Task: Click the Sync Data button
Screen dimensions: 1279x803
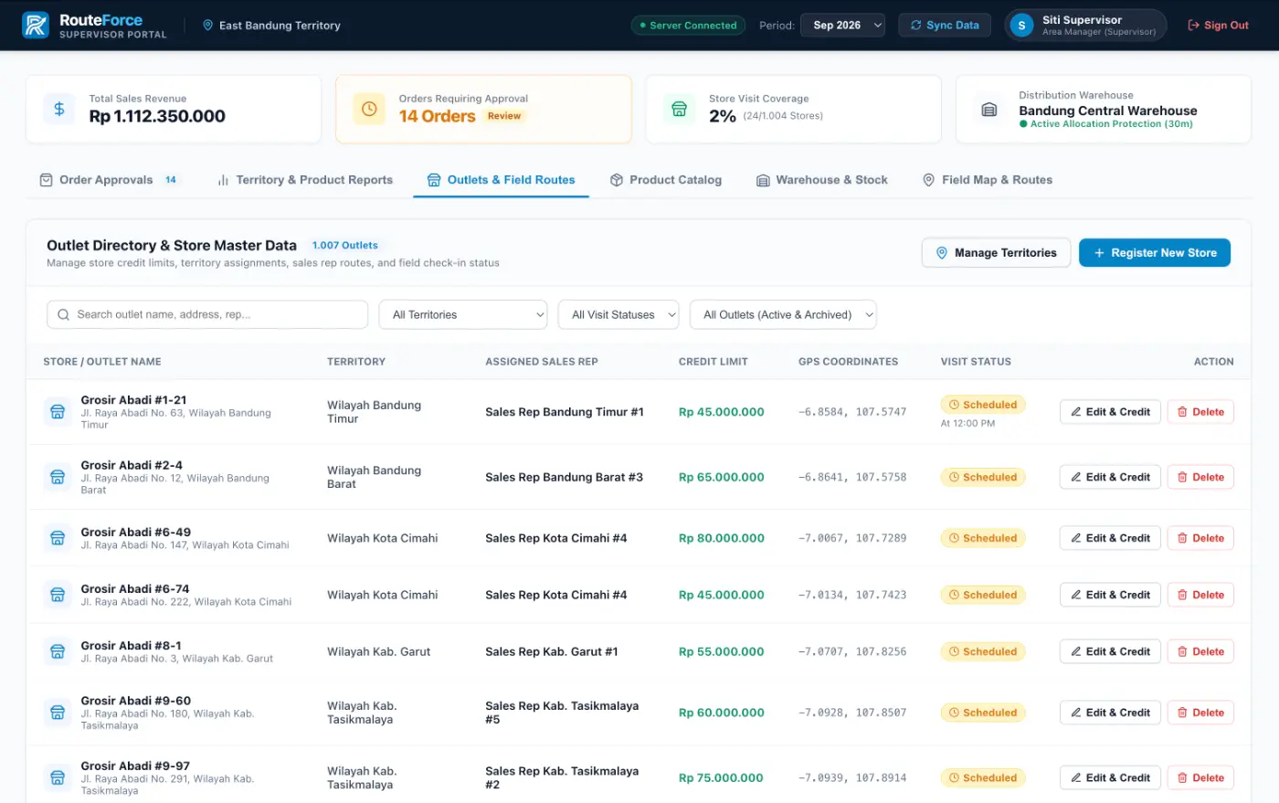Action: coord(945,26)
